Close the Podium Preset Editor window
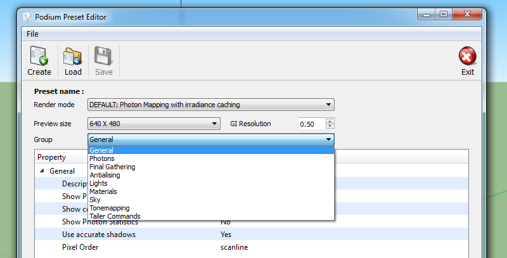The image size is (507, 258). 467,14
